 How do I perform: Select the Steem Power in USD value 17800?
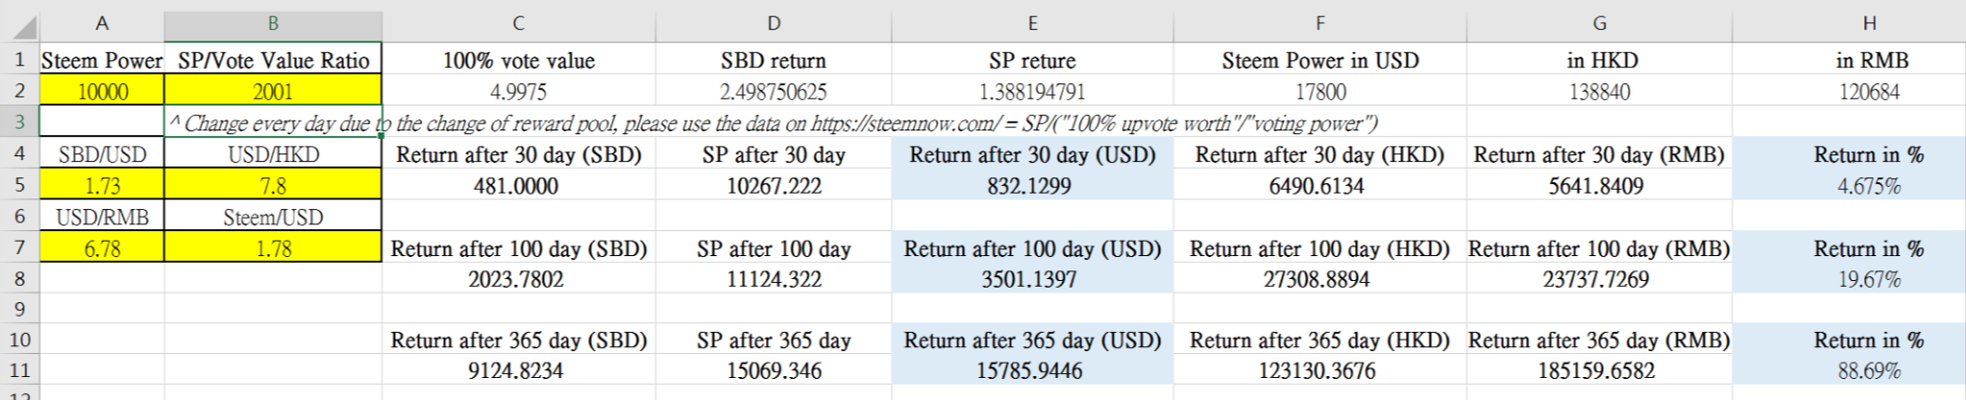point(1319,91)
